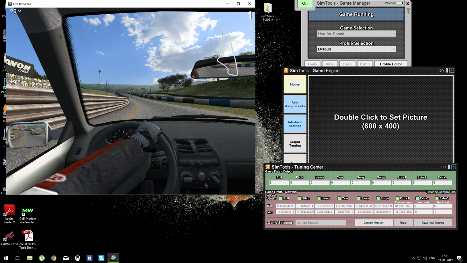Toggle Pitch Max/Min option checkbox
Screen dimensions: 467x263
pyautogui.click(x=299, y=198)
